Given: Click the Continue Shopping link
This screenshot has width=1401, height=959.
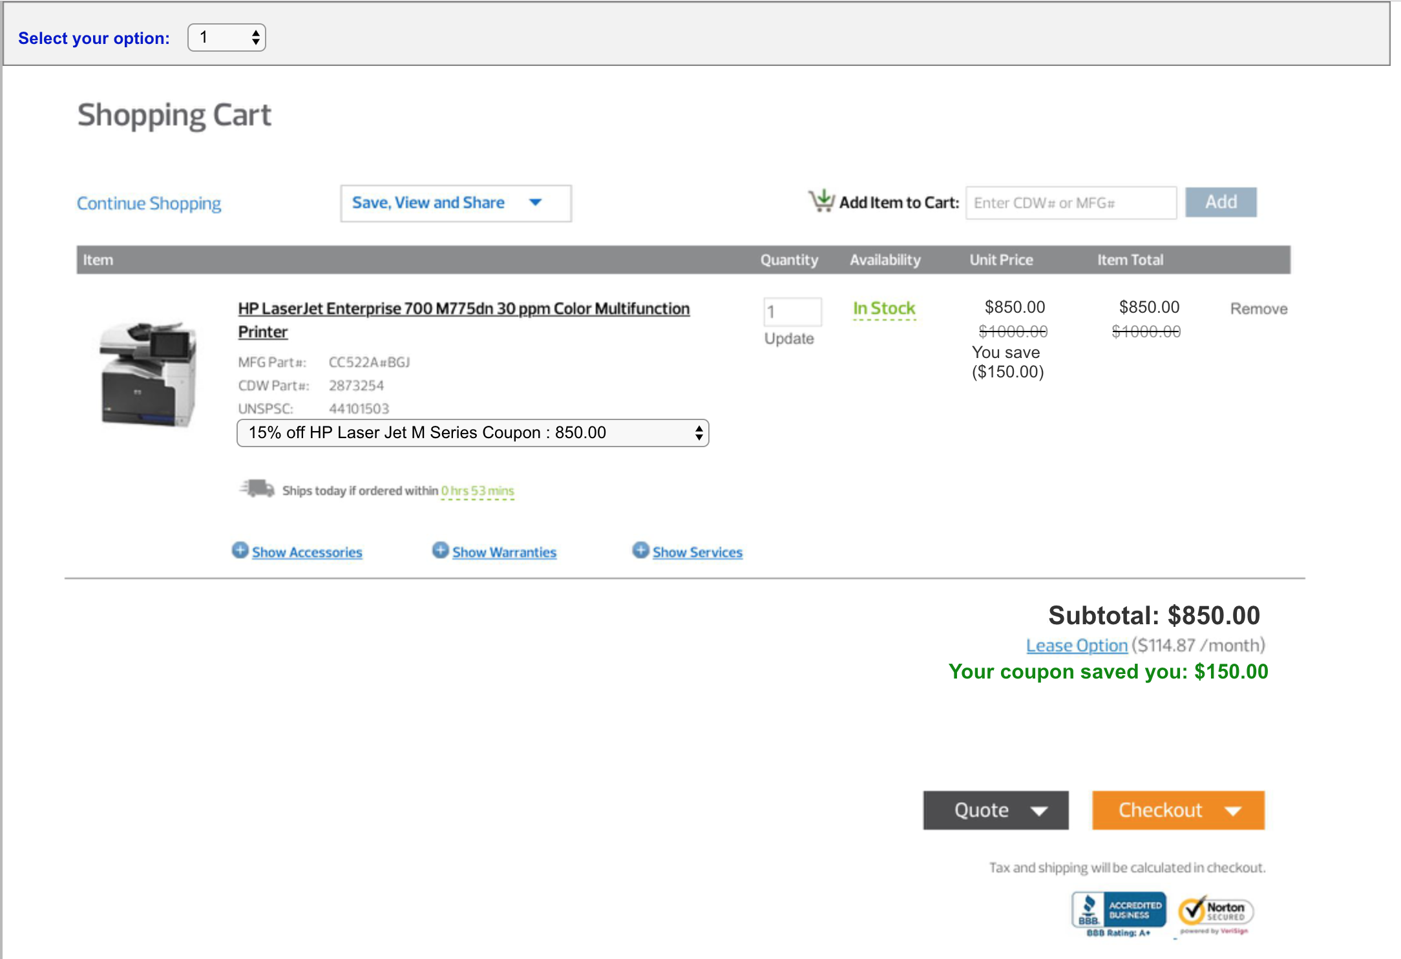Looking at the screenshot, I should pos(149,204).
